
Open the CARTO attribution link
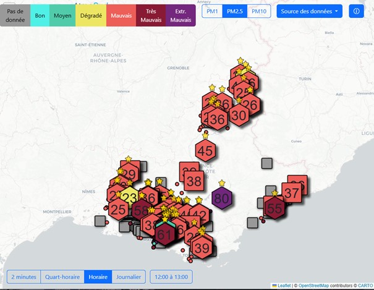[365, 286]
